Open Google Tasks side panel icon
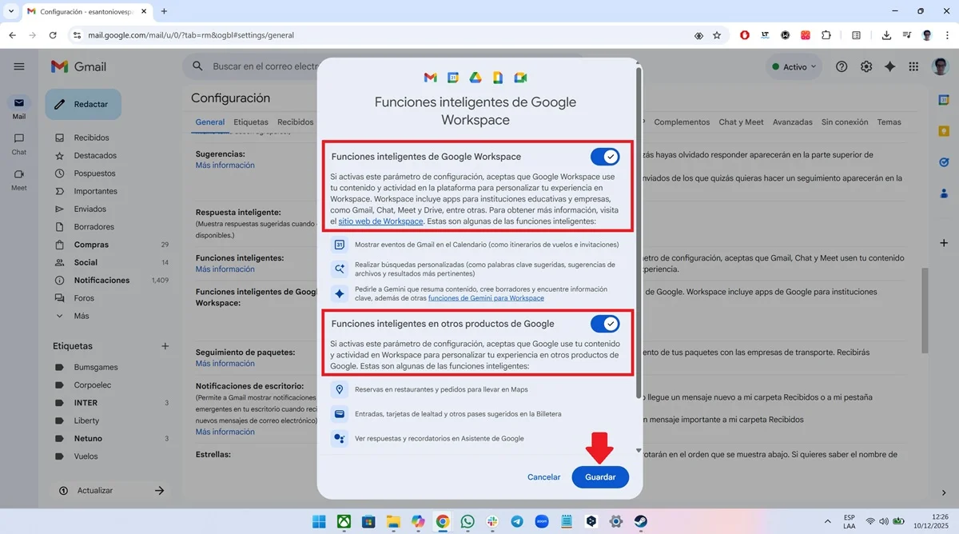This screenshot has height=534, width=959. [x=944, y=162]
